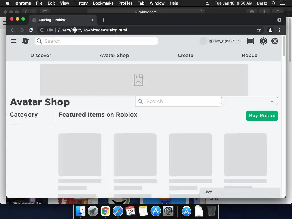The width and height of the screenshot is (292, 219).
Task: Click the broken image icon in banner
Action: [x=138, y=80]
